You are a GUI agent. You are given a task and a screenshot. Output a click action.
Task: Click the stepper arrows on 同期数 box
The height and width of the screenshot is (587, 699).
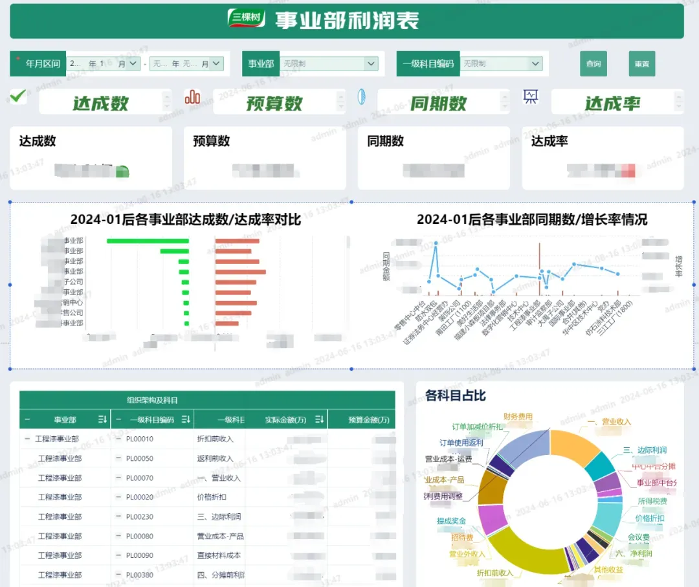click(x=505, y=102)
